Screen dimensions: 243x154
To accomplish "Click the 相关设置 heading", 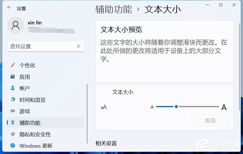I will pos(106,143).
